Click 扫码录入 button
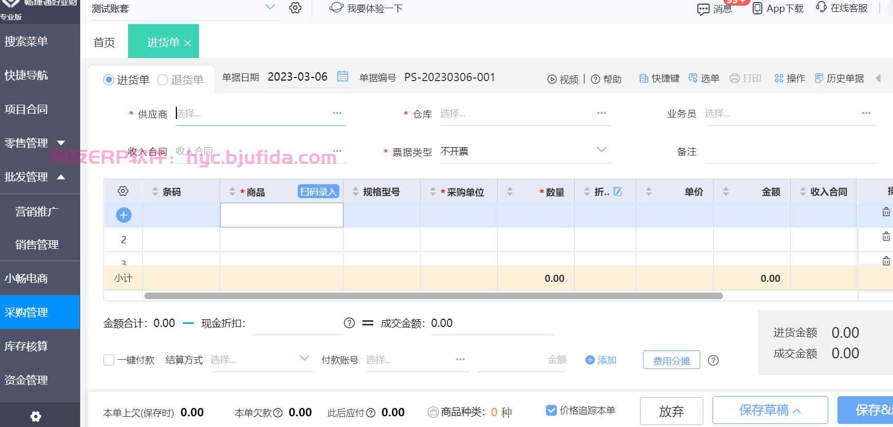This screenshot has height=427, width=893. tap(318, 191)
